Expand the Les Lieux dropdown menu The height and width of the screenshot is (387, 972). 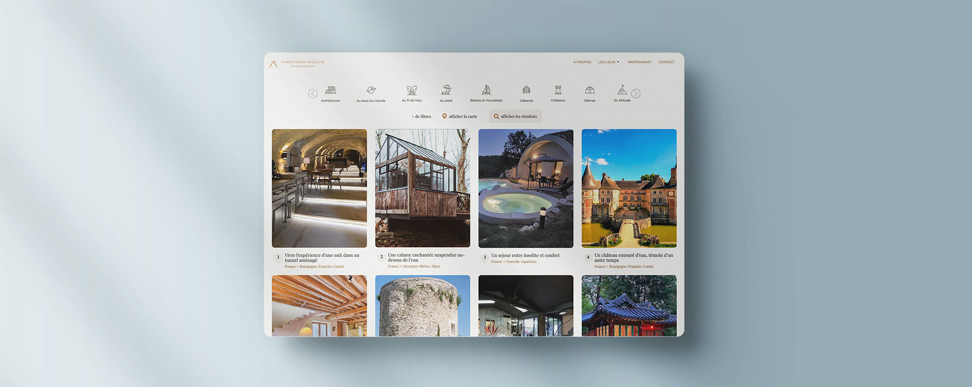pyautogui.click(x=608, y=62)
